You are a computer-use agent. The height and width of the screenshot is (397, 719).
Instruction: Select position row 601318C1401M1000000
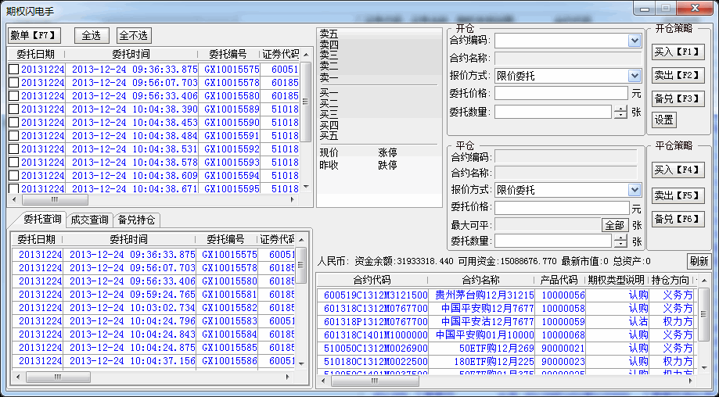tap(506, 334)
